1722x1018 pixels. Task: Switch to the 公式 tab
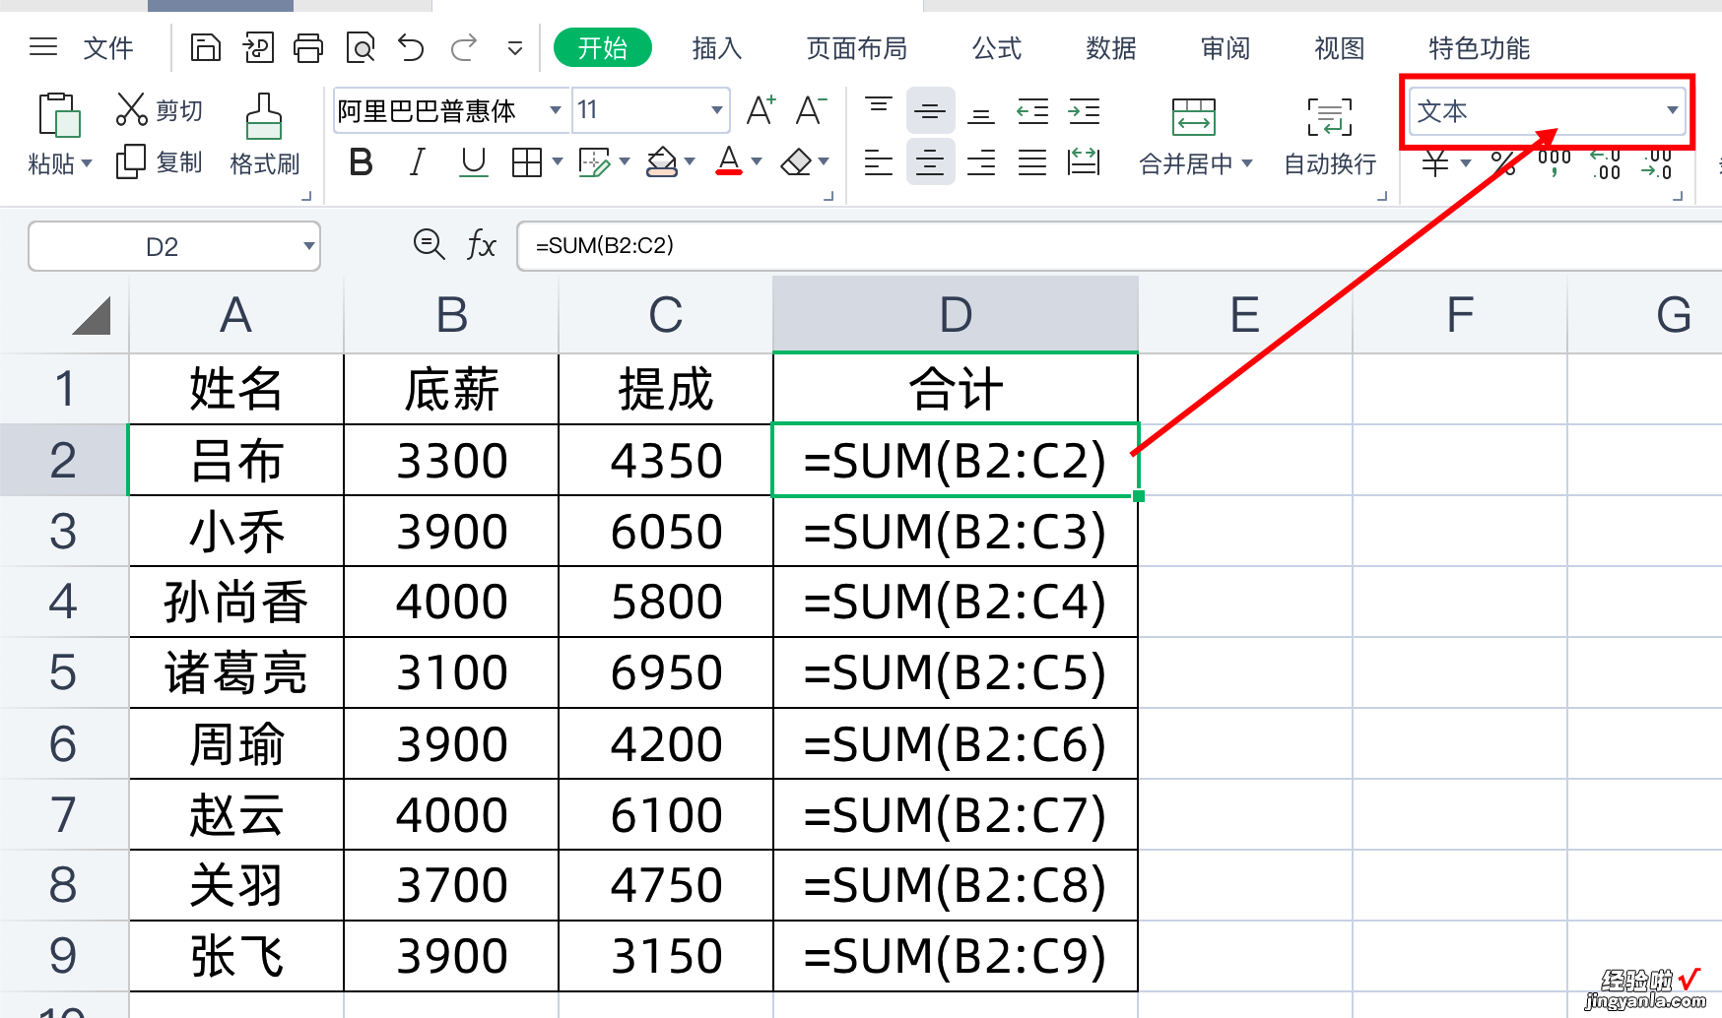point(997,47)
